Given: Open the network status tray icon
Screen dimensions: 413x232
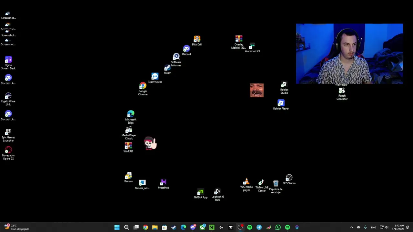Looking at the screenshot, I should (x=382, y=227).
